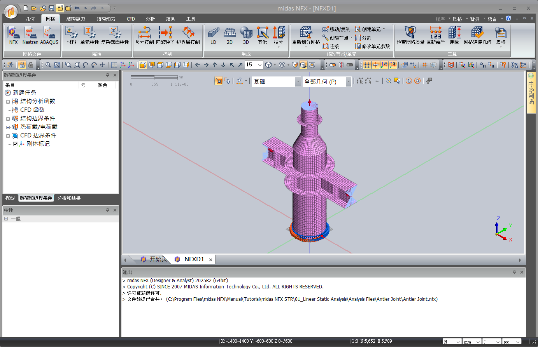Image resolution: width=538 pixels, height=347 pixels.
Task: Click the 修改单元参数 button
Action: pos(372,47)
